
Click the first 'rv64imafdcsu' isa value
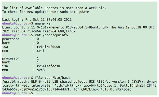[x=48, y=47]
